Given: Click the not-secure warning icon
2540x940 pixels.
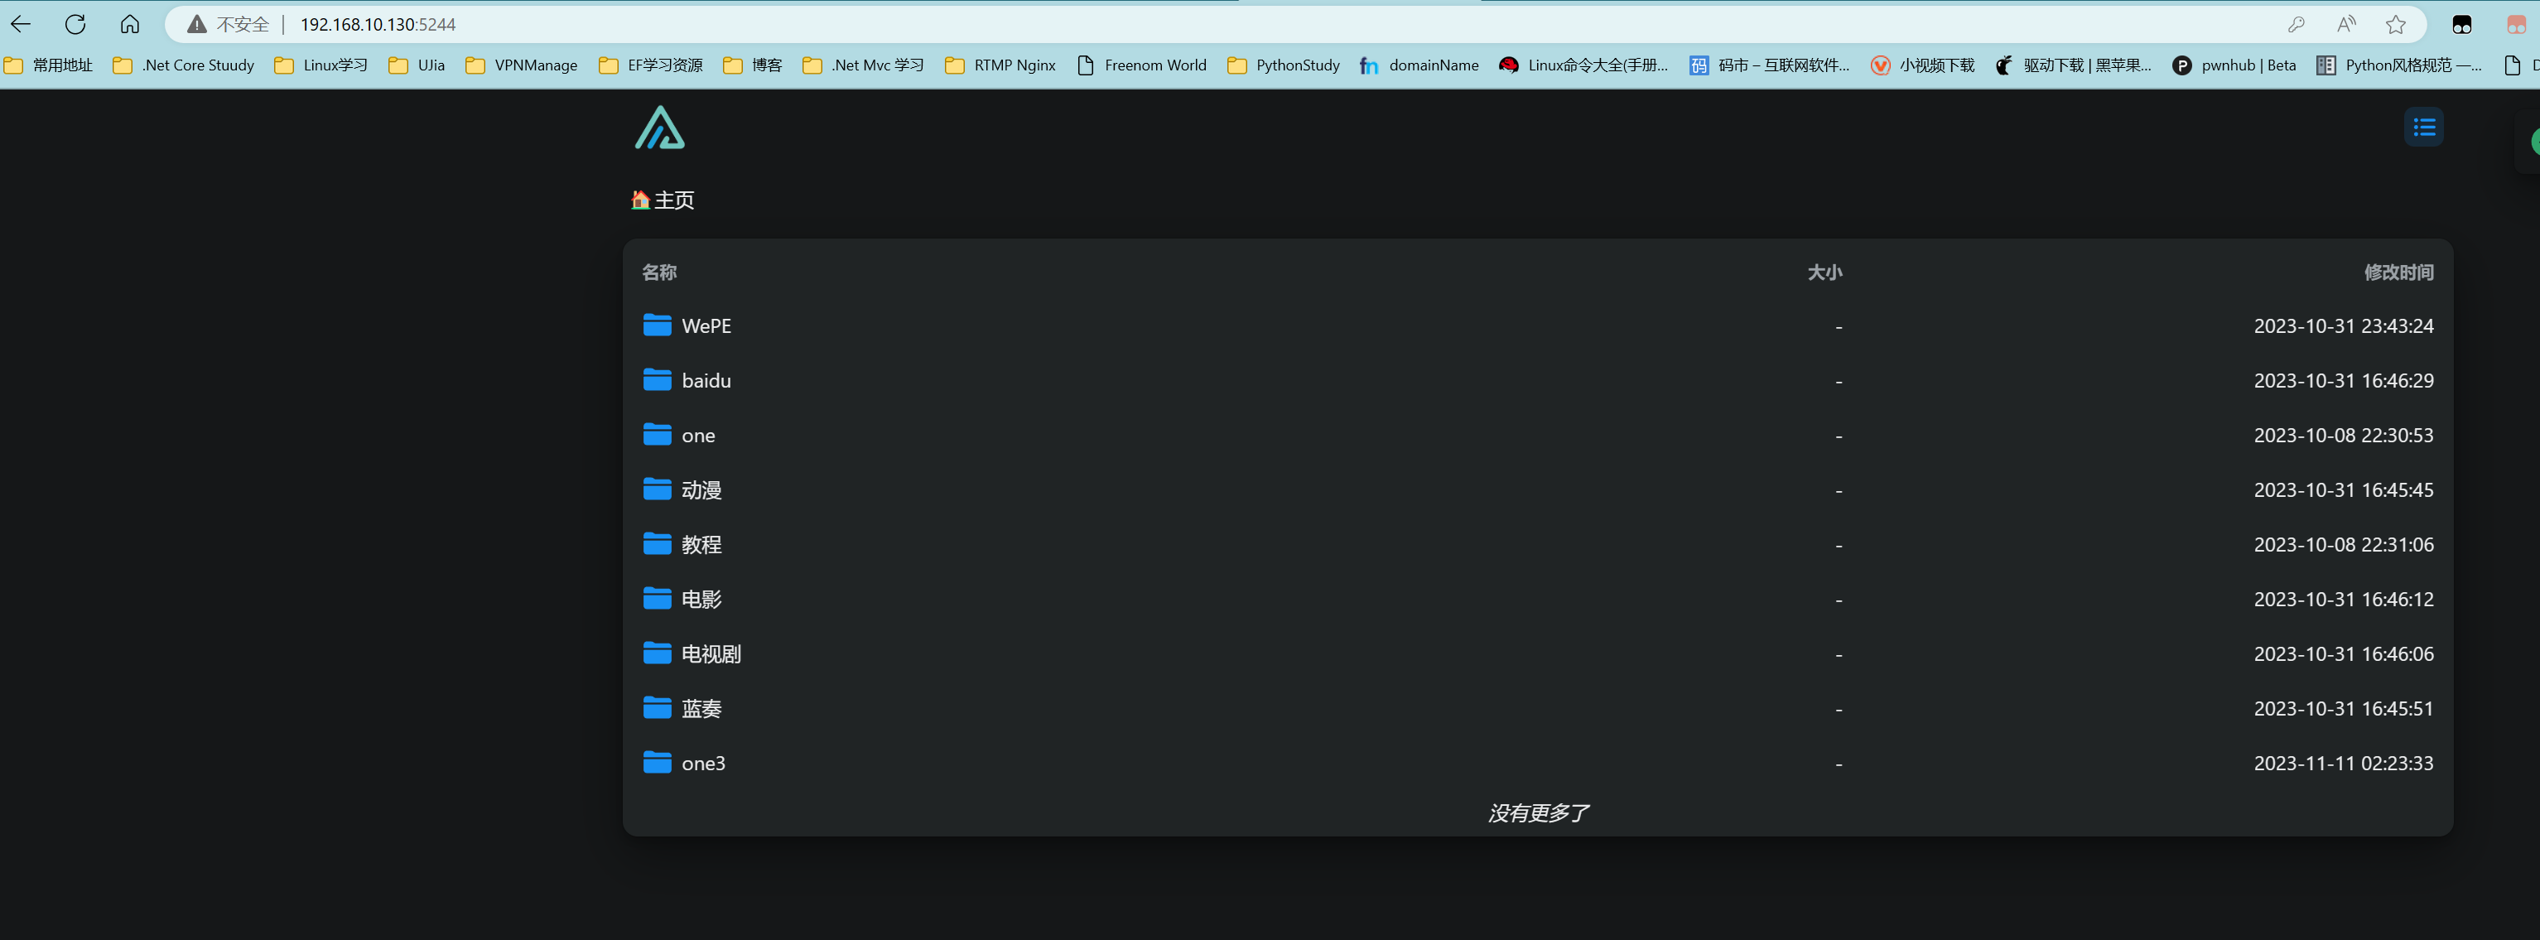Looking at the screenshot, I should coord(197,25).
